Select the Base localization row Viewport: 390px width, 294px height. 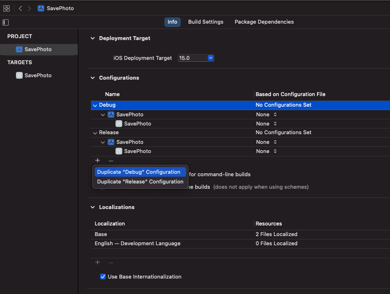tap(240, 234)
